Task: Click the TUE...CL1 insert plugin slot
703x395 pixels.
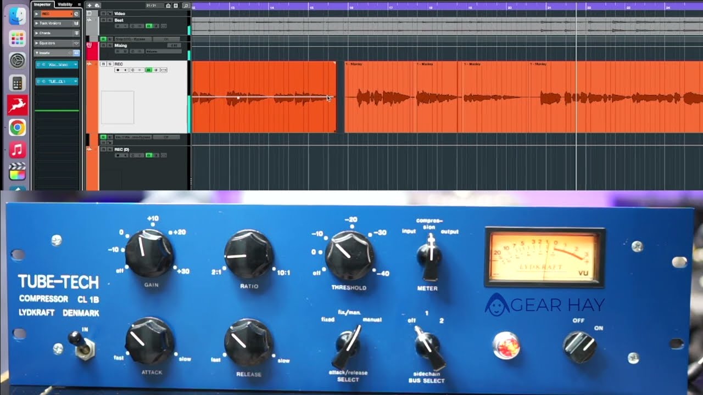Action: (x=57, y=81)
